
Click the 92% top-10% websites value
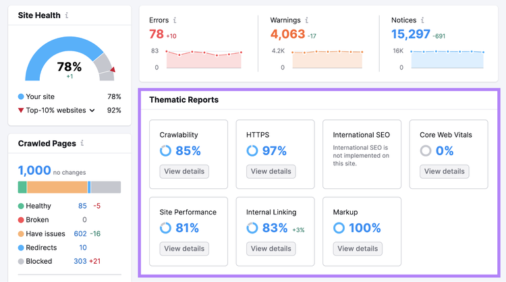coord(114,111)
